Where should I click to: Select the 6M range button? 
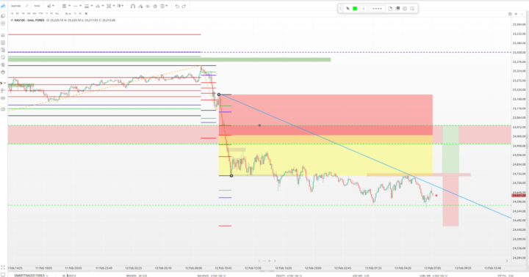(35, 13)
